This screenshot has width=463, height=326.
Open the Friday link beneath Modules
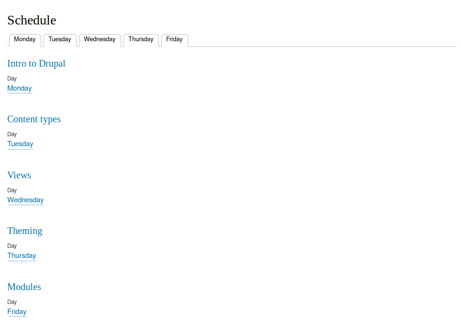tap(17, 312)
